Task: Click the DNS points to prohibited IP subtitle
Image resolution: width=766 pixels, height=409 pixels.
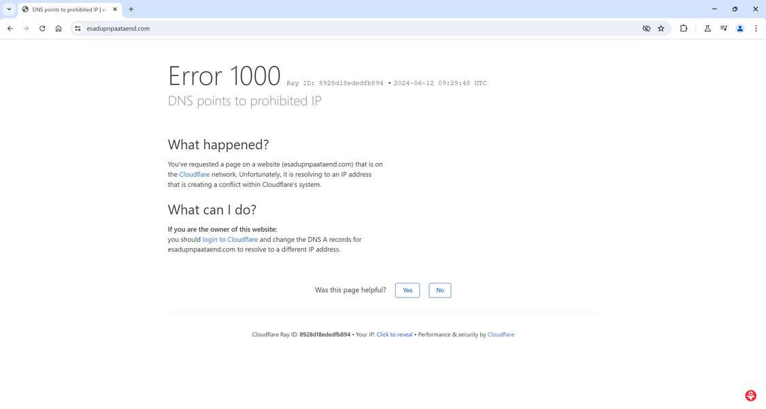Action: [x=245, y=101]
